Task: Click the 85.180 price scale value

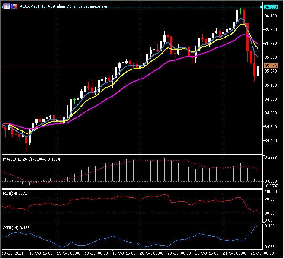Action: [x=271, y=85]
